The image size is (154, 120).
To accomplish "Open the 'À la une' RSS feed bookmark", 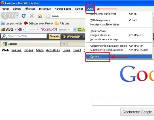I will [x=62, y=23].
